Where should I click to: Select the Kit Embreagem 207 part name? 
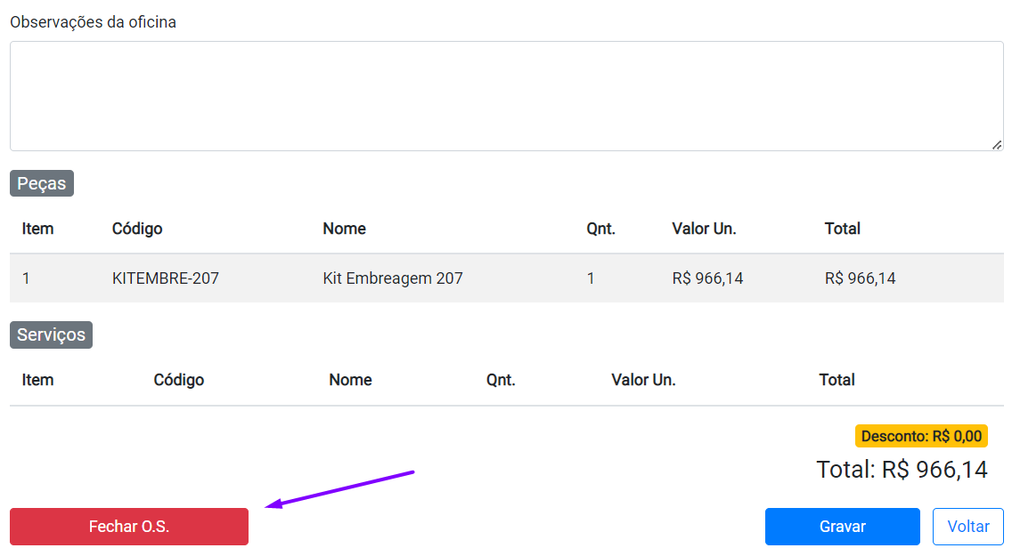[x=393, y=278]
